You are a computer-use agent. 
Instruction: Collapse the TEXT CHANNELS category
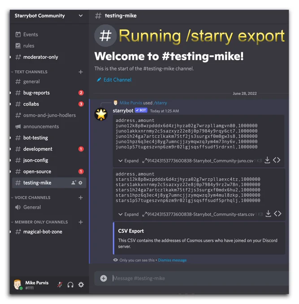(x=31, y=72)
